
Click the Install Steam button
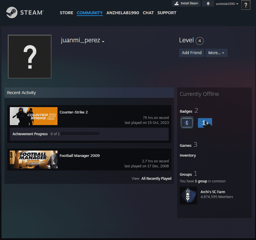tap(186, 3)
